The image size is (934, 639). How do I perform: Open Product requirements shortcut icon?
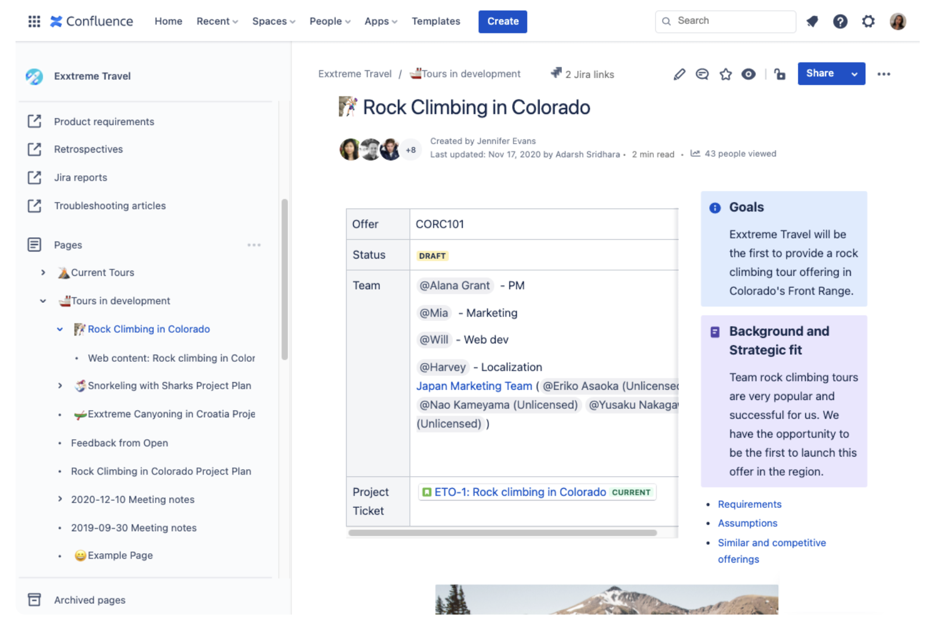click(x=35, y=121)
